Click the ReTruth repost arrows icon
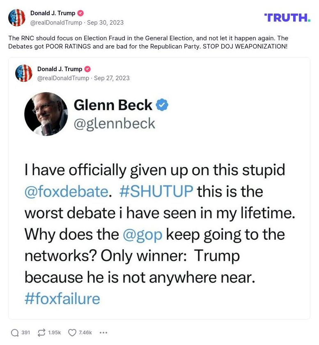The height and width of the screenshot is (345, 319). pos(41,332)
